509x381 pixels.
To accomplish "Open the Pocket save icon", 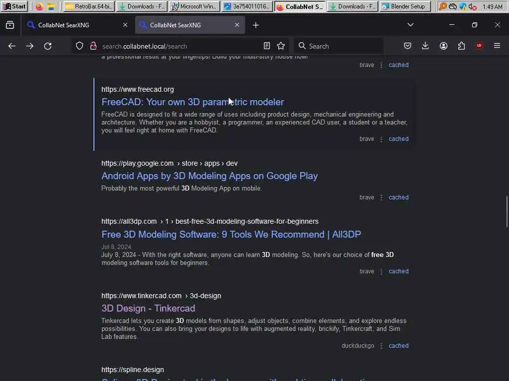I will 408,46.
